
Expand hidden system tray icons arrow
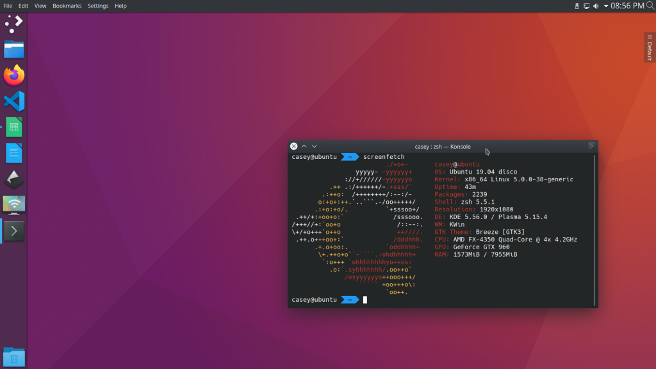coord(605,6)
